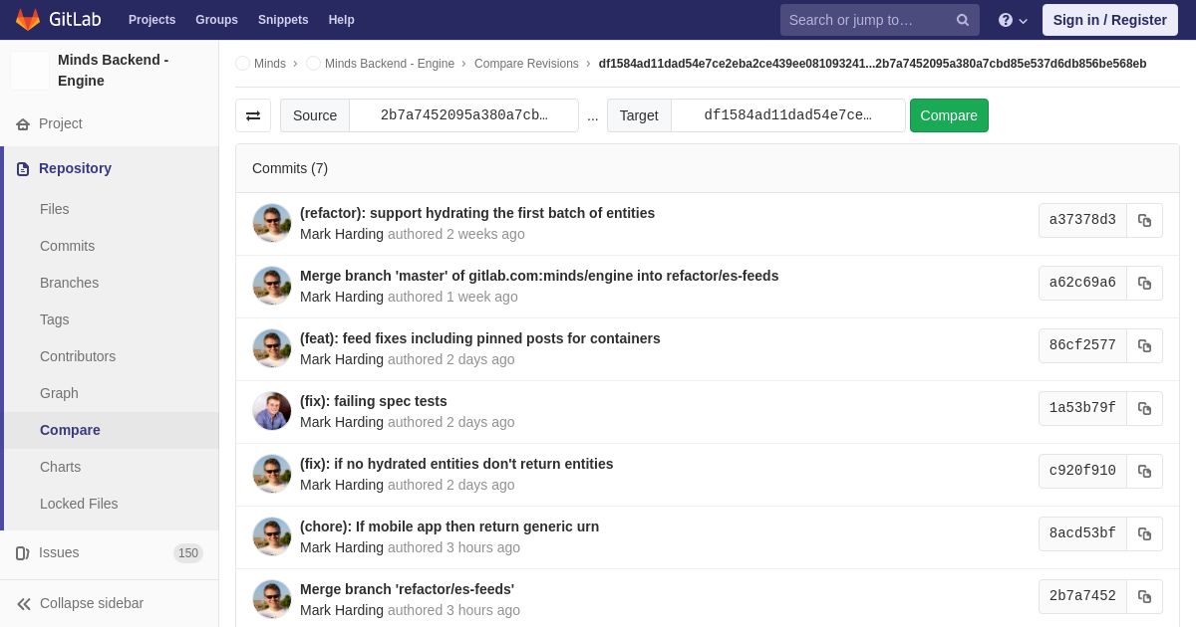Copy commit SHA 2b7a7452
This screenshot has height=627, width=1196.
pyautogui.click(x=1144, y=596)
